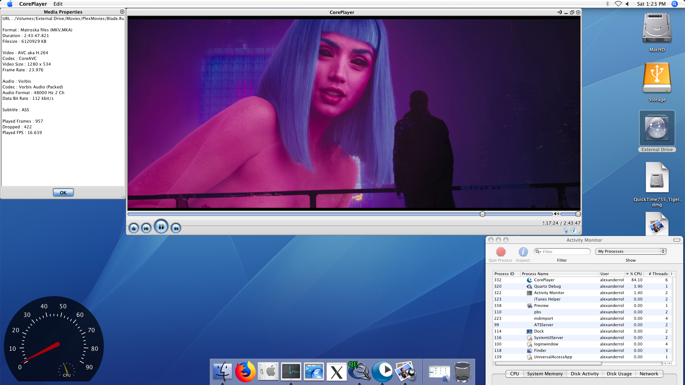Sort by Process Name column
685x385 pixels.
[x=559, y=274]
